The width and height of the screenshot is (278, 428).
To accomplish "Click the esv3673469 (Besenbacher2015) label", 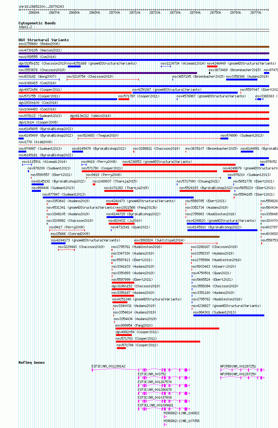I will [x=235, y=70].
